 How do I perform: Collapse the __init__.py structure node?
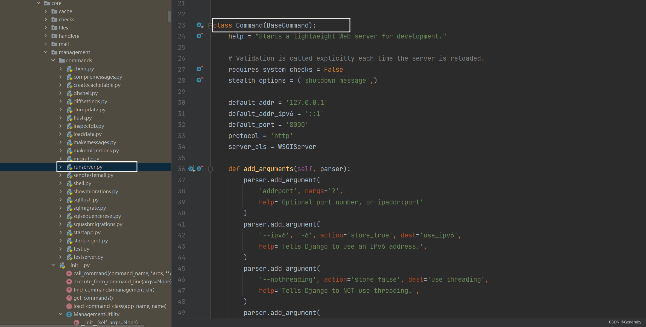point(53,265)
